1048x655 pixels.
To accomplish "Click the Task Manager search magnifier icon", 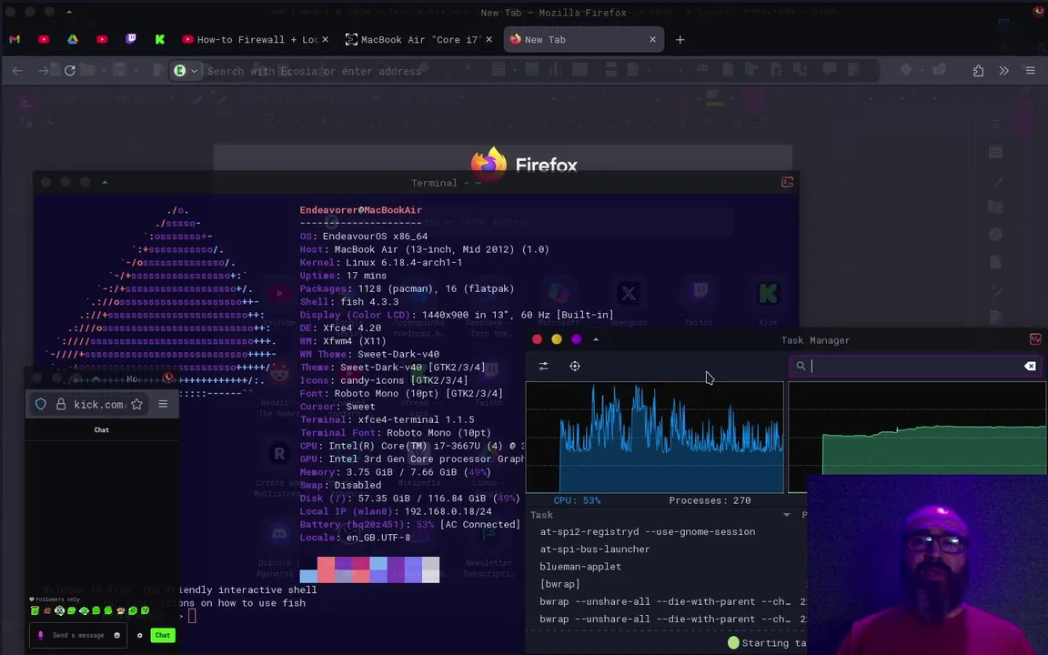I will [801, 366].
